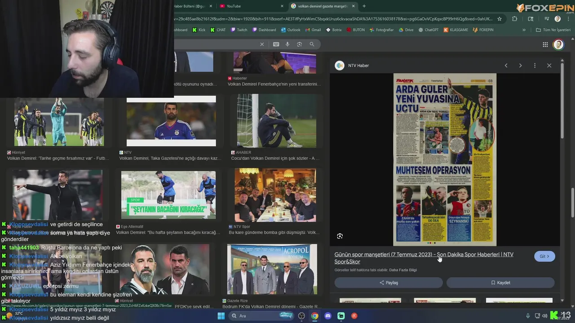Open the BUTON bookmark
The width and height of the screenshot is (575, 323).
pyautogui.click(x=355, y=30)
